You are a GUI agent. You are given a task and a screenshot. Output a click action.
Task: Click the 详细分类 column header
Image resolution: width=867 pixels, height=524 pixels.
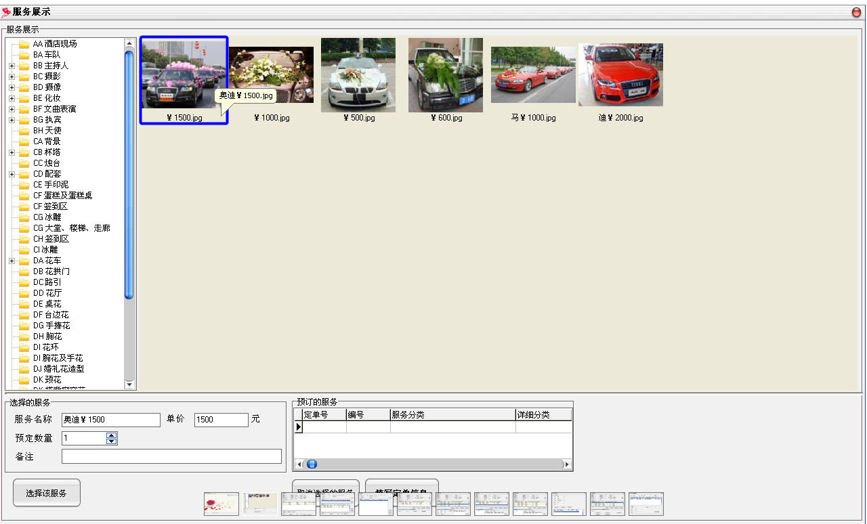pyautogui.click(x=544, y=415)
